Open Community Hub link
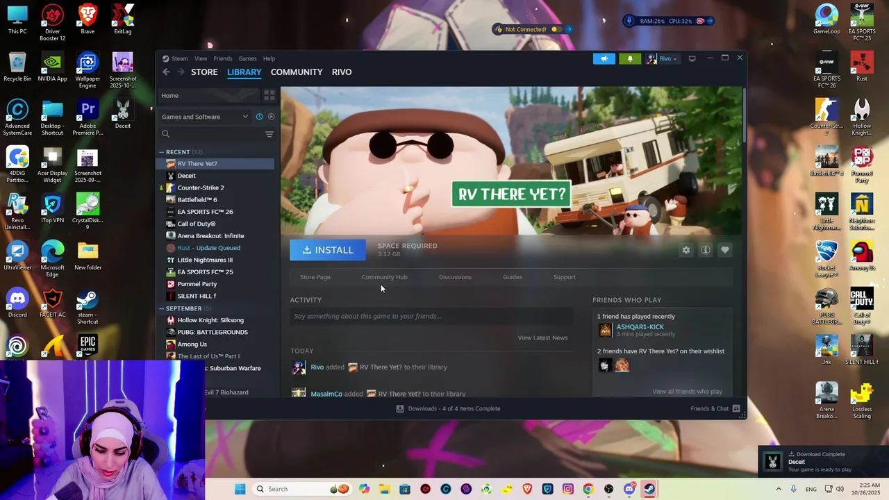Screen dimensions: 889x500 tap(384, 277)
